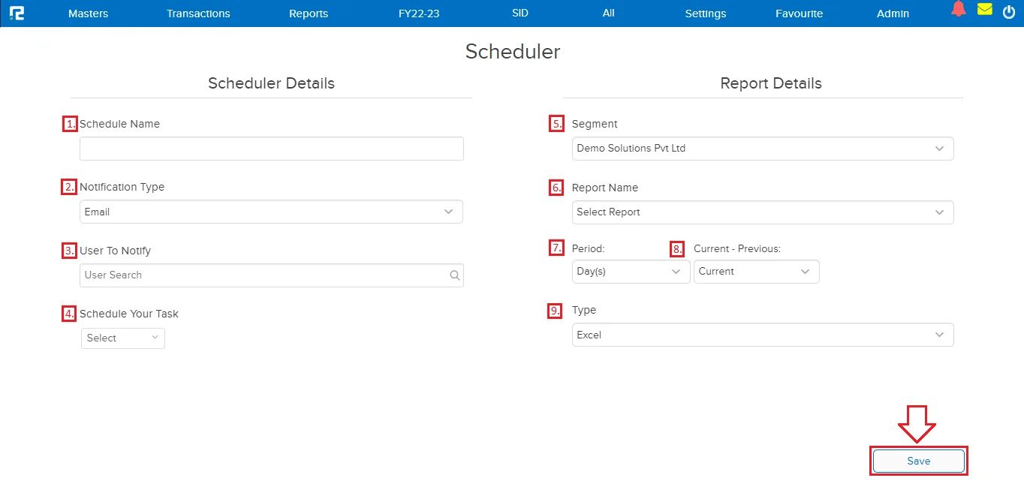This screenshot has height=493, width=1024.
Task: Click the power logout icon
Action: tap(1009, 11)
